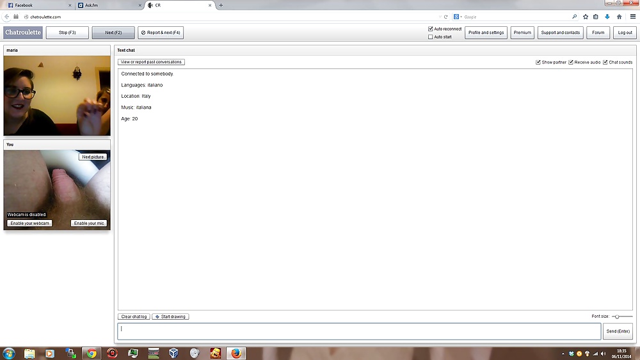Open File Explorer from the taskbar
640x360 pixels.
click(29, 353)
